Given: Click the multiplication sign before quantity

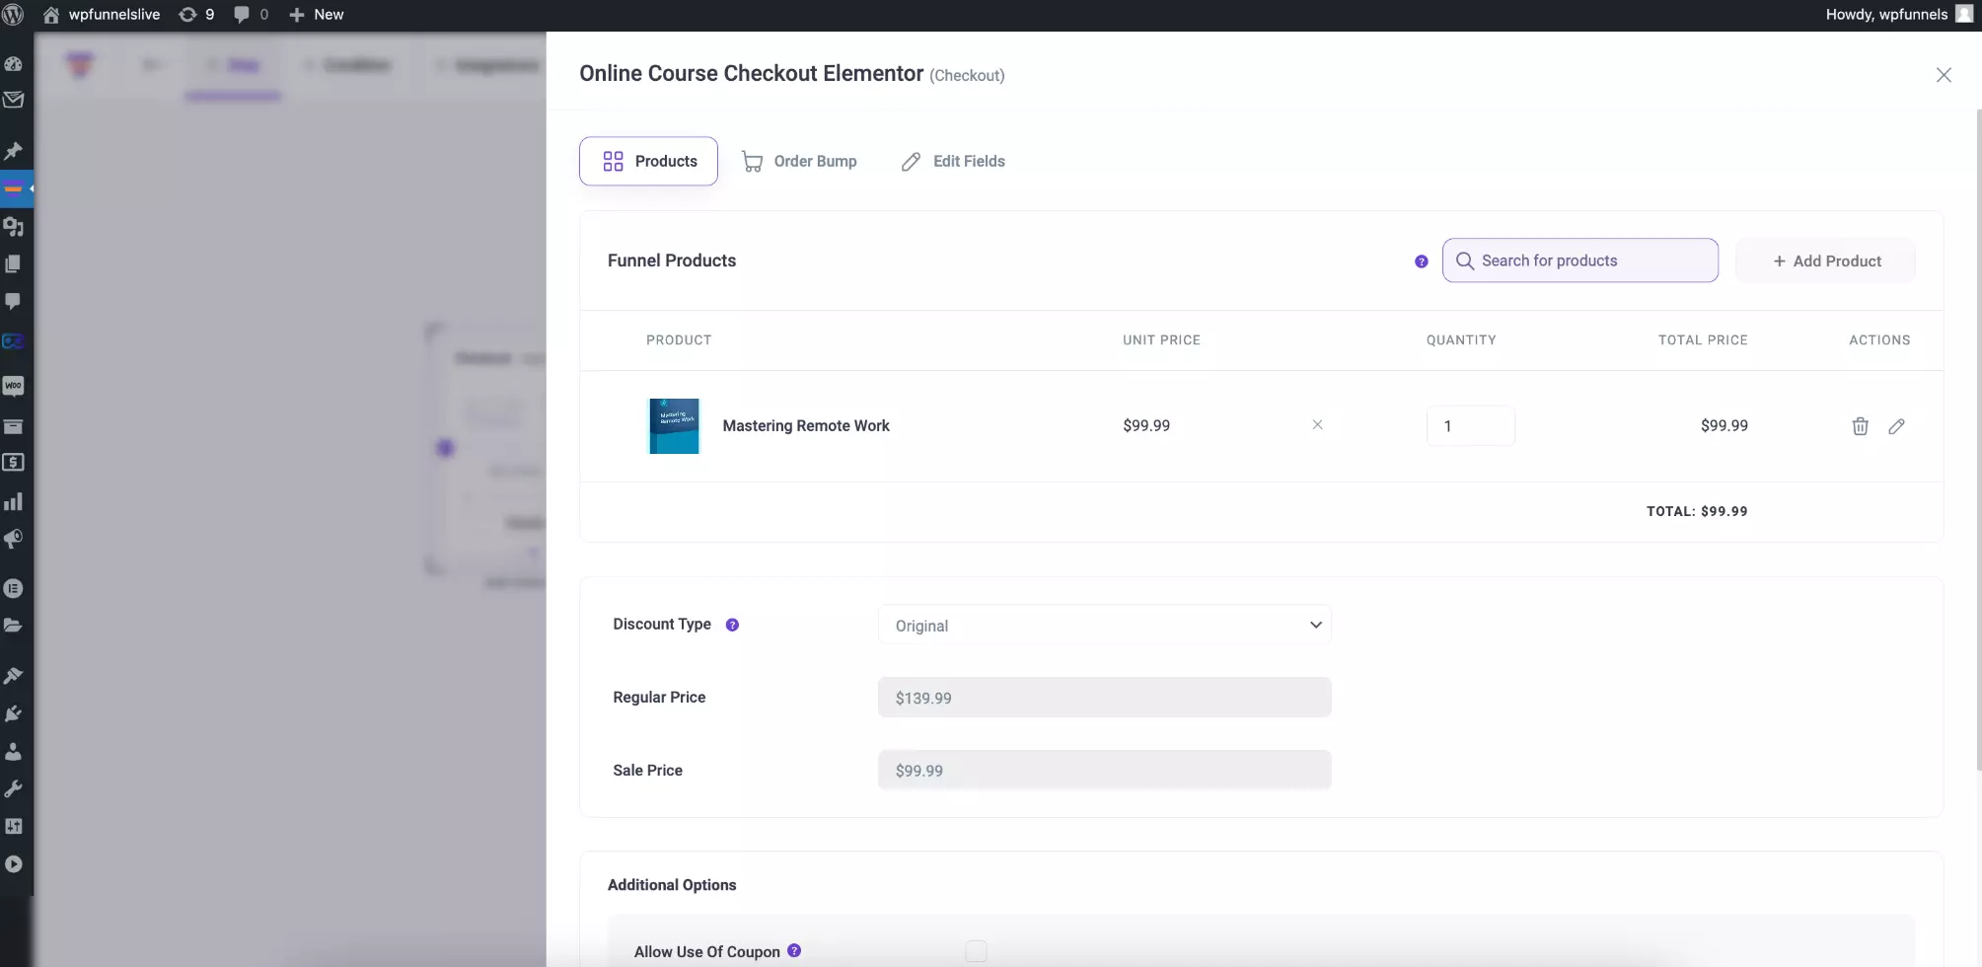Looking at the screenshot, I should click(x=1317, y=425).
